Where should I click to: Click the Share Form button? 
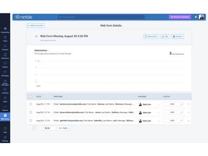click(x=151, y=36)
